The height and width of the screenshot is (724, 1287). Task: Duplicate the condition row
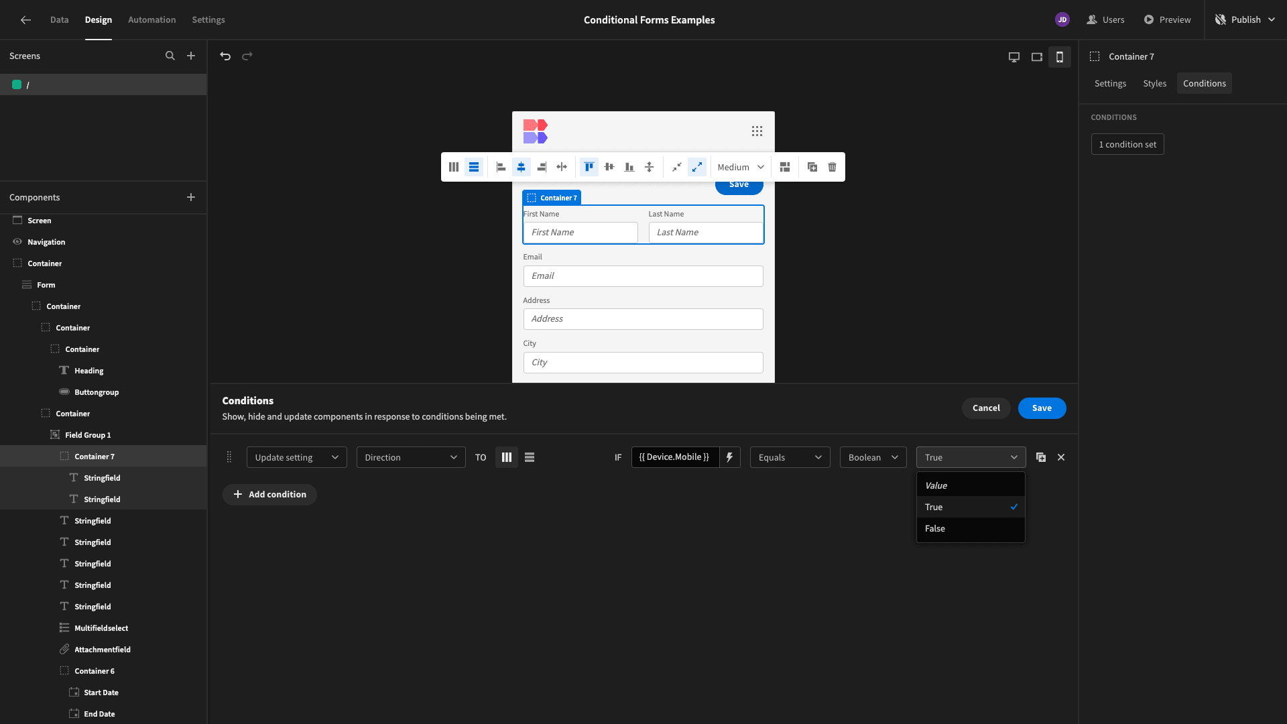tap(1041, 457)
